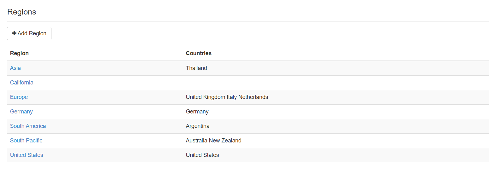The image size is (489, 173).
Task: Click the Regions page heading
Action: 22,12
